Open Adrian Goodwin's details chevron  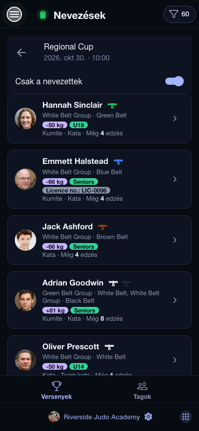point(175,300)
